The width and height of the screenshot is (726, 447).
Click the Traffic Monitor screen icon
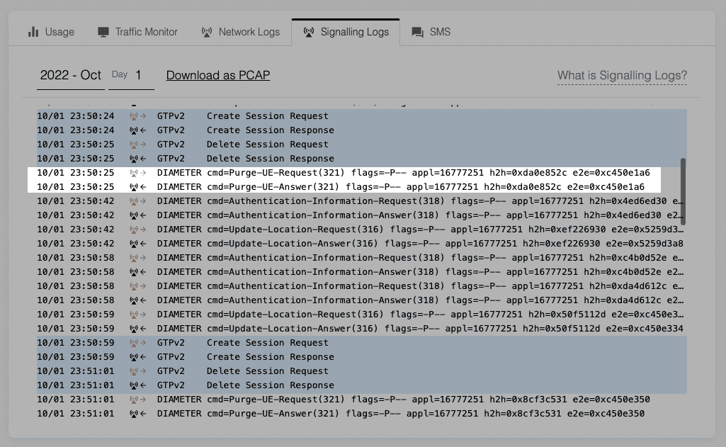[103, 32]
